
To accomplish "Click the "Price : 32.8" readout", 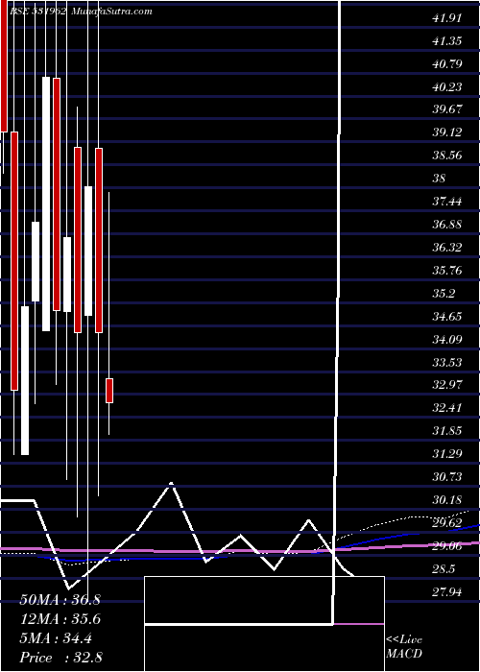I will (x=60, y=658).
